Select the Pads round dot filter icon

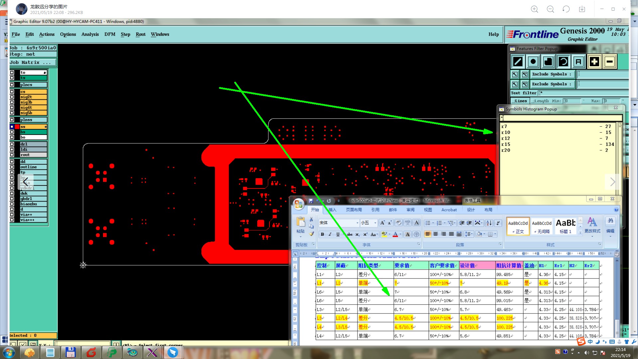pyautogui.click(x=533, y=61)
